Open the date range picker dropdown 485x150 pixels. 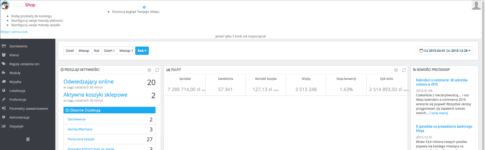[445, 51]
